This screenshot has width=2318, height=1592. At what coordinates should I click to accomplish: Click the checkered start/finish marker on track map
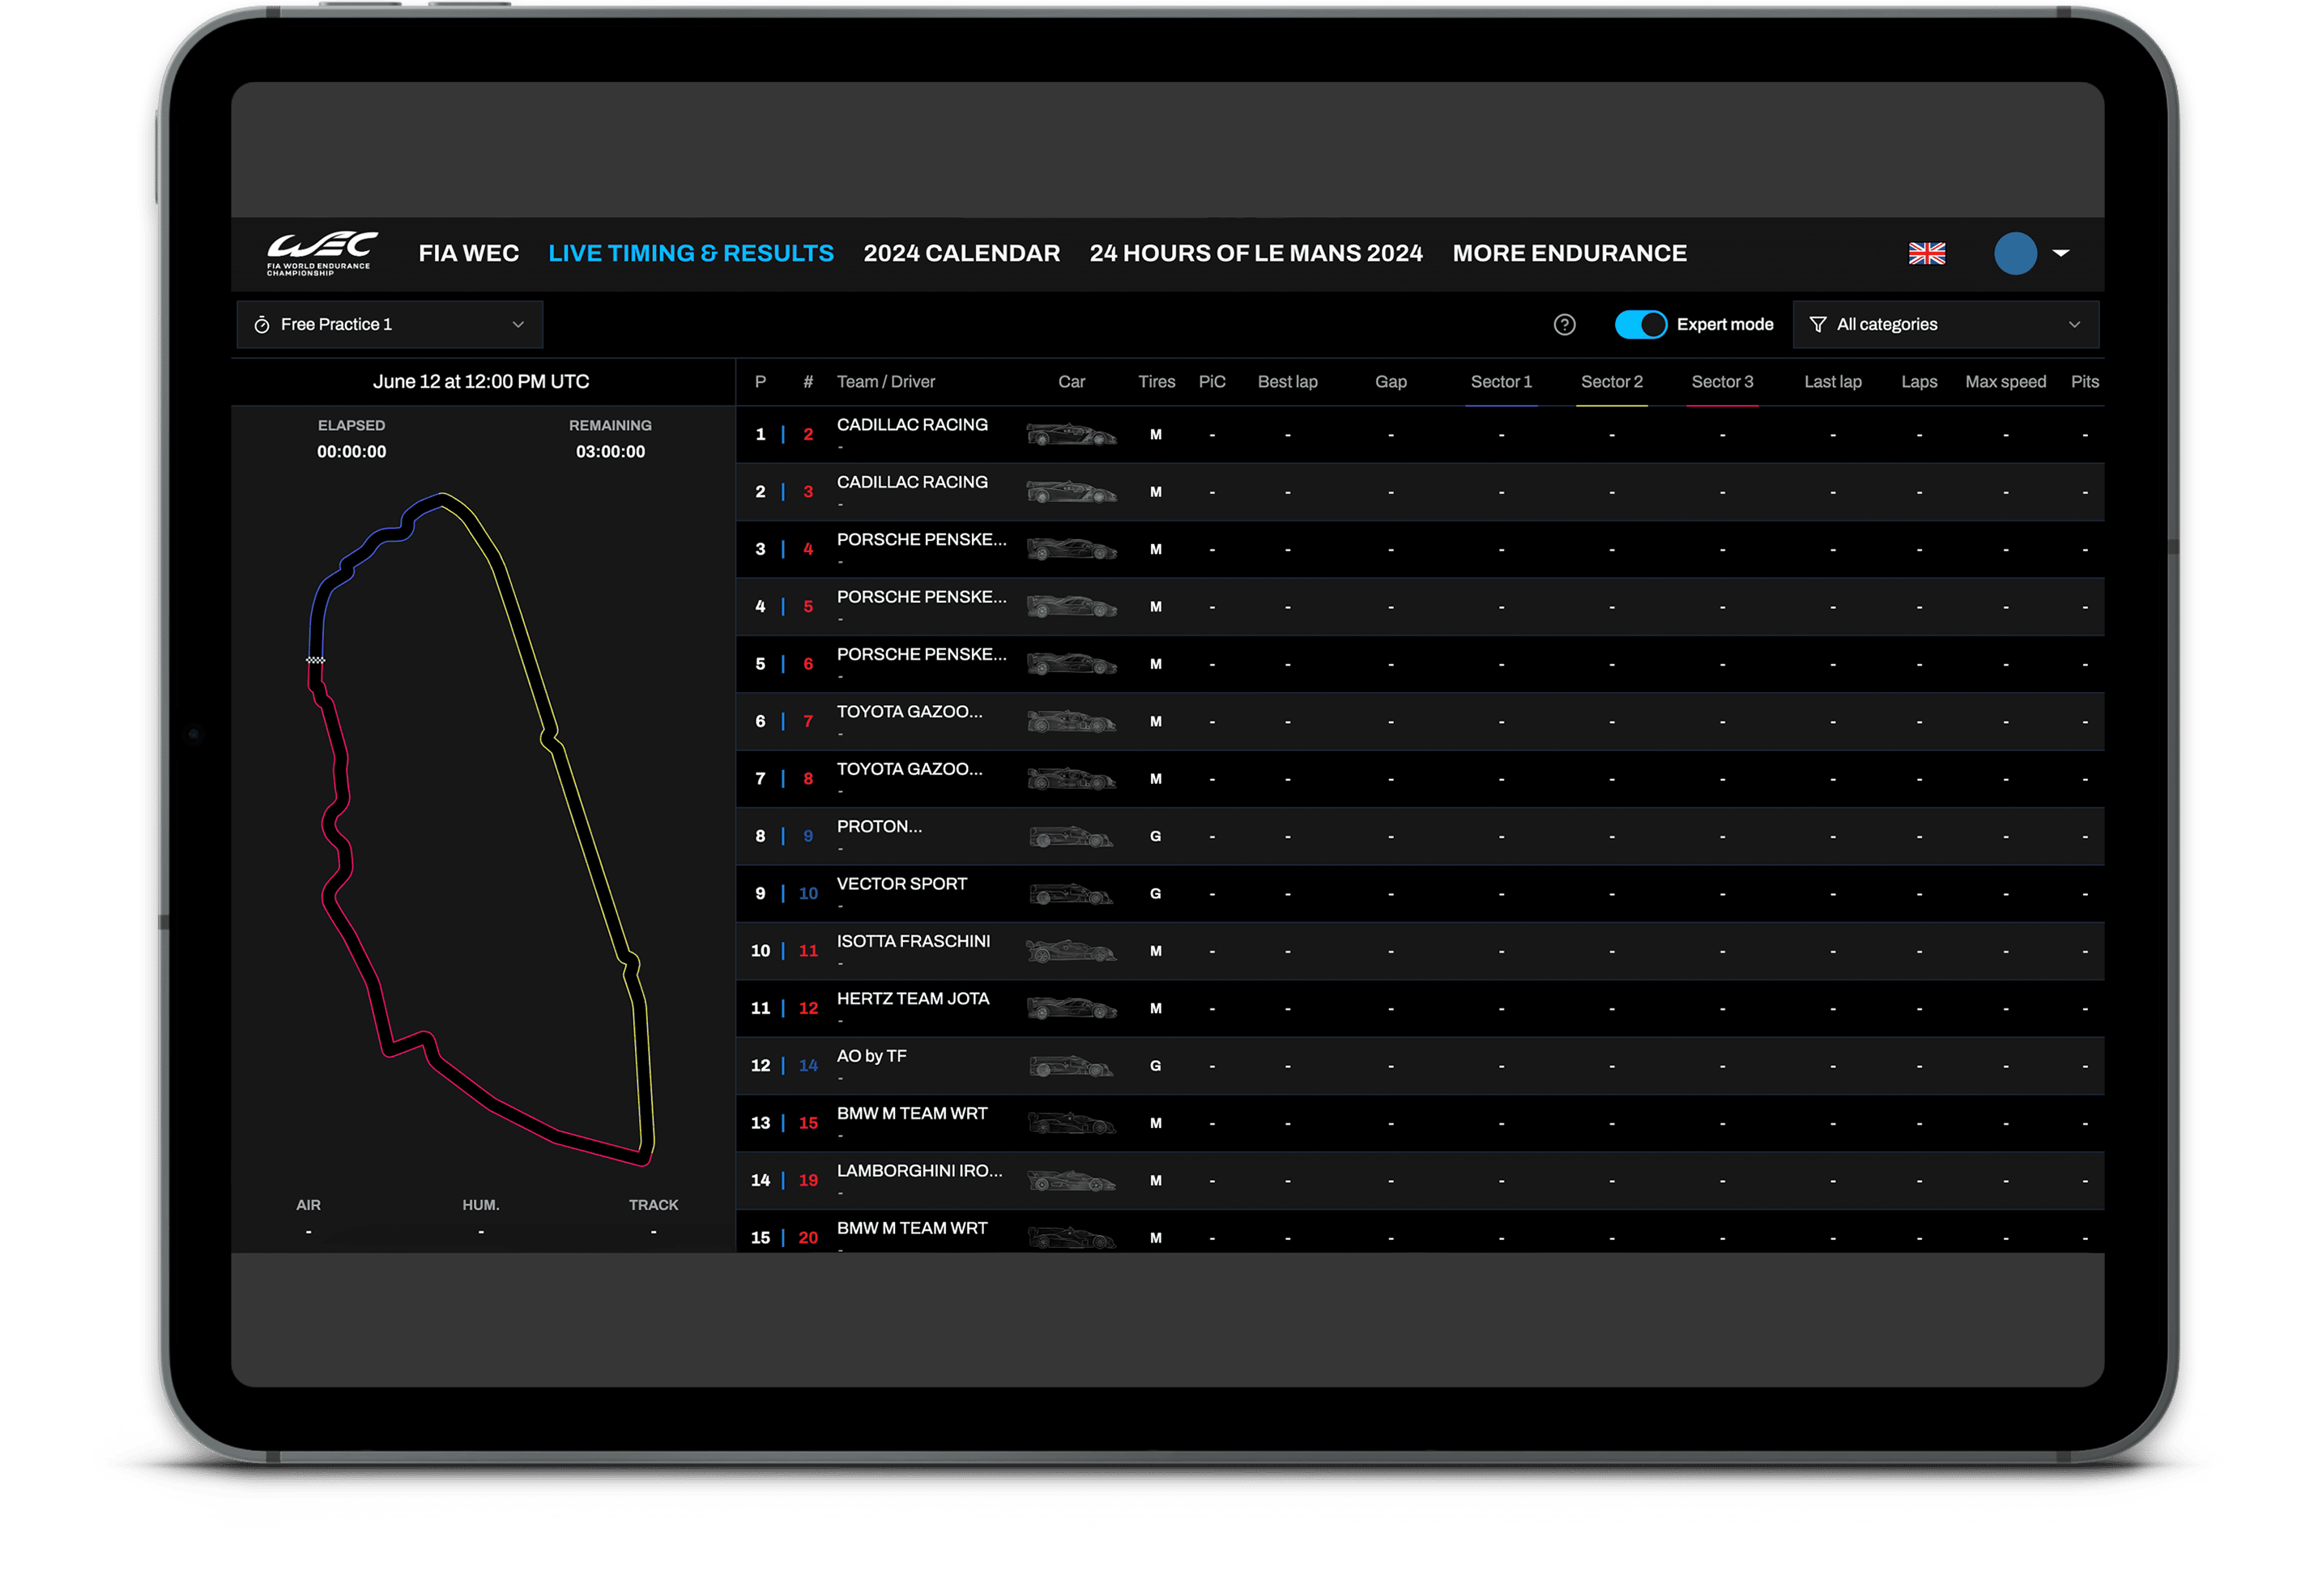[x=315, y=659]
